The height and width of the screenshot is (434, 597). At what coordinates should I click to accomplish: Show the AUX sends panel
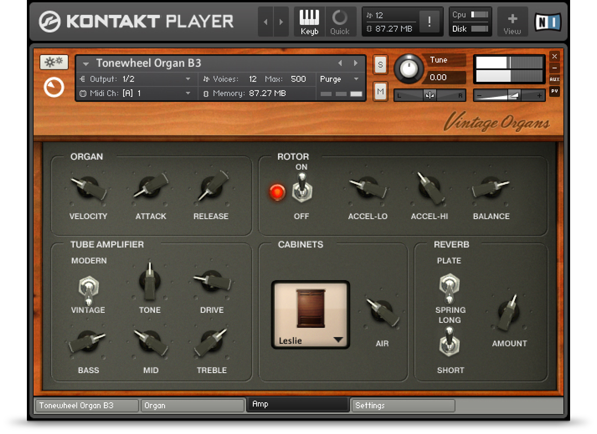click(555, 79)
